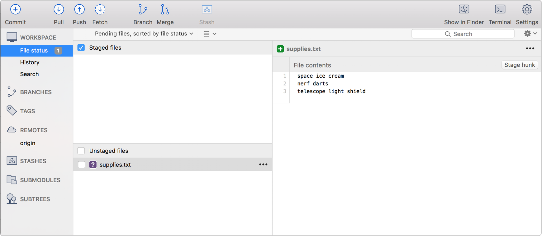Check the Unstaged files checkbox

tap(81, 151)
